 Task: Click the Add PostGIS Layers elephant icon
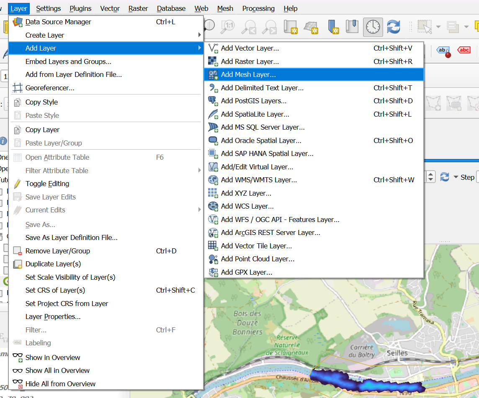point(213,101)
